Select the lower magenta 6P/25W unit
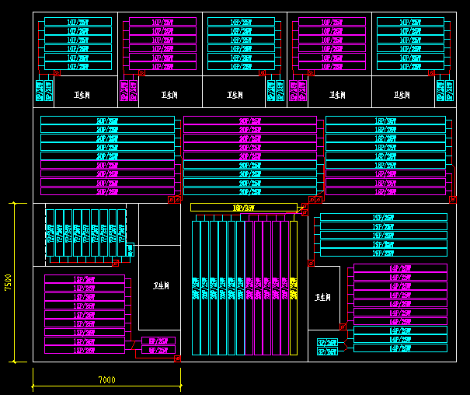The image size is (470, 395). point(161,351)
